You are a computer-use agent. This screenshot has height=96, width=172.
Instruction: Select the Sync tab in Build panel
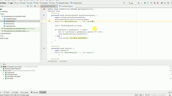tap(4, 64)
